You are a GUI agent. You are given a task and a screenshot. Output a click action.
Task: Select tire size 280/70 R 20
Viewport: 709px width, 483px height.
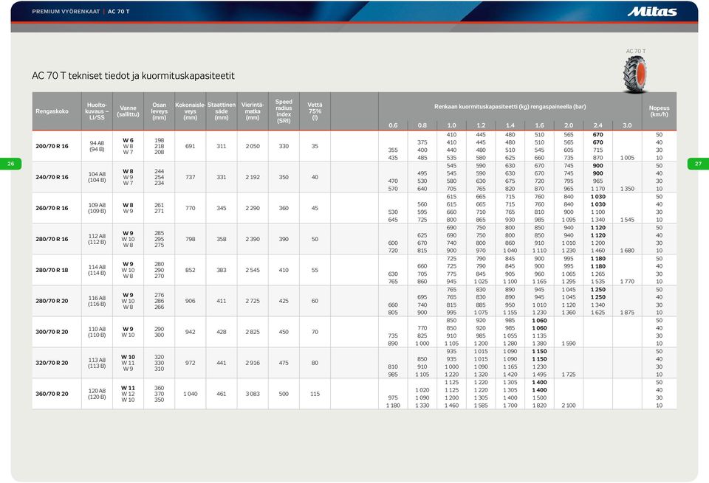click(x=52, y=301)
